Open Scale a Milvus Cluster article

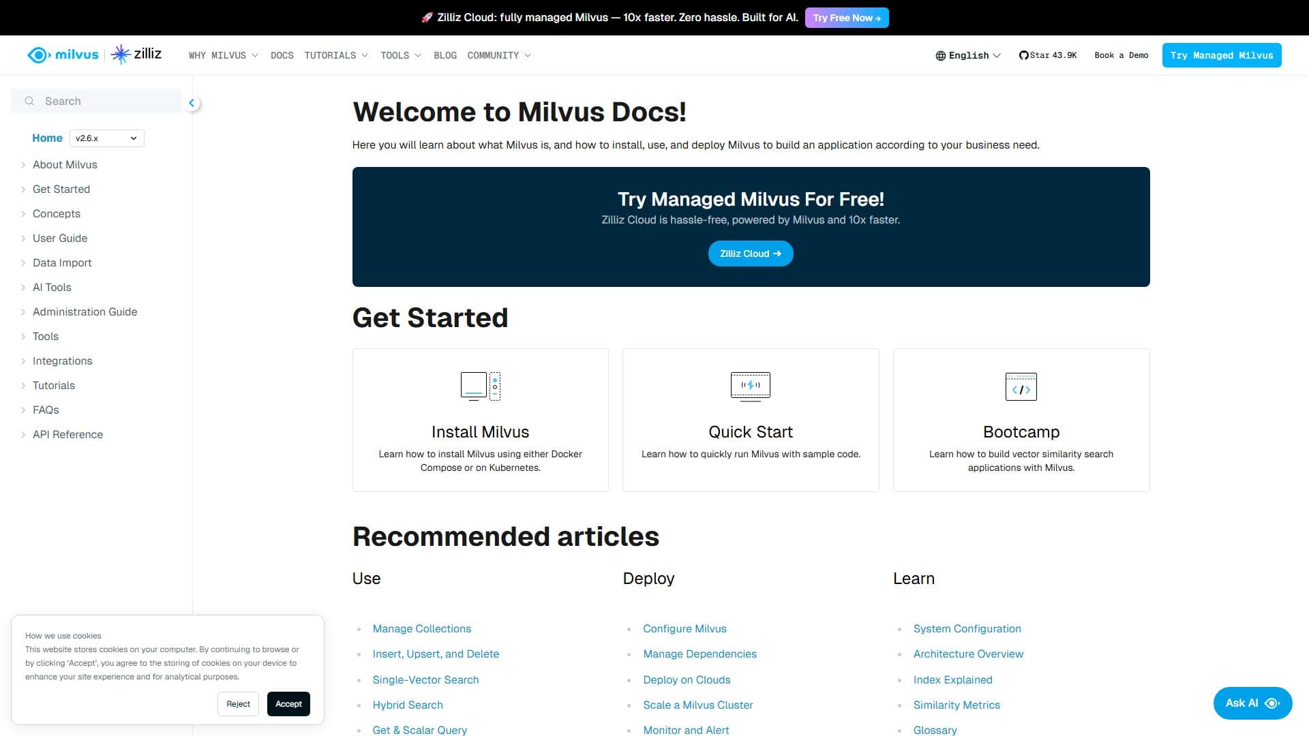point(698,705)
